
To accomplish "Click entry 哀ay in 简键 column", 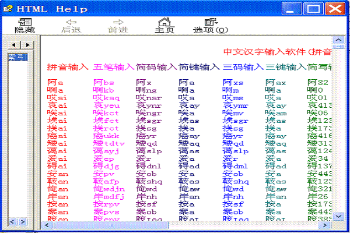I will [189, 105].
